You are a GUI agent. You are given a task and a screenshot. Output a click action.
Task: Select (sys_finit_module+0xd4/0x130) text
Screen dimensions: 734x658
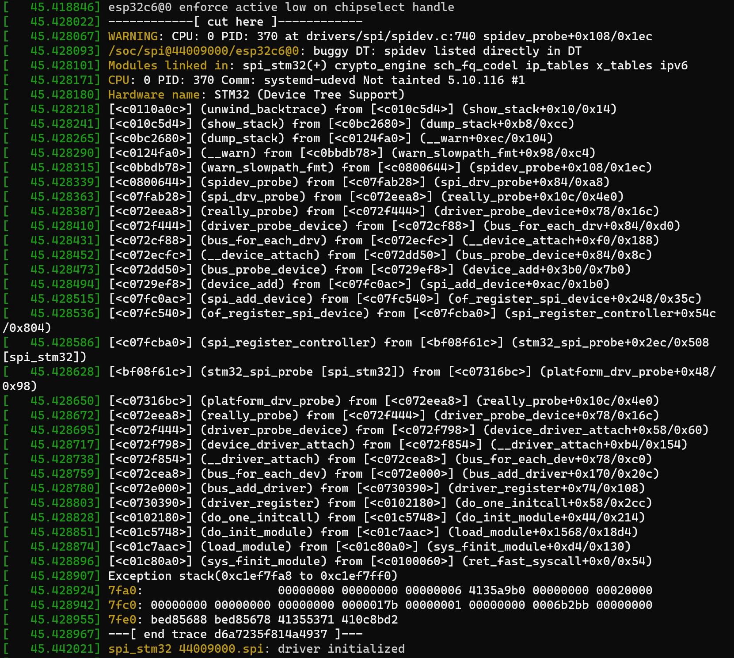pyautogui.click(x=529, y=547)
